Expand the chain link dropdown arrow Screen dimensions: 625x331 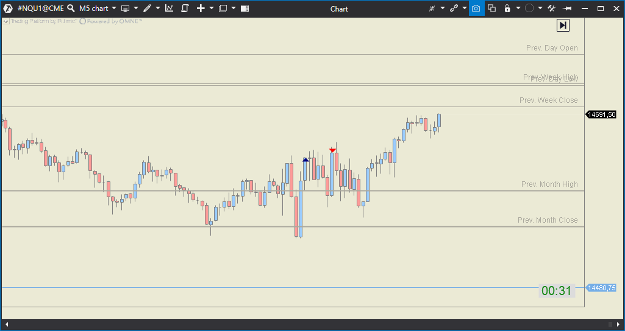pos(465,9)
